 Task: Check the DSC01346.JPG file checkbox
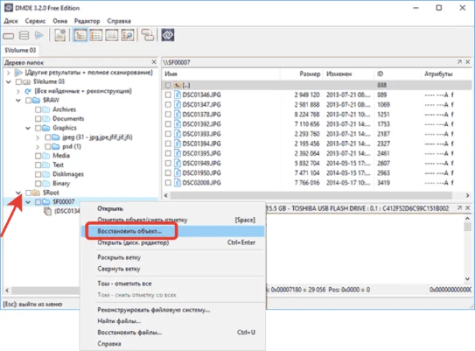pos(168,95)
